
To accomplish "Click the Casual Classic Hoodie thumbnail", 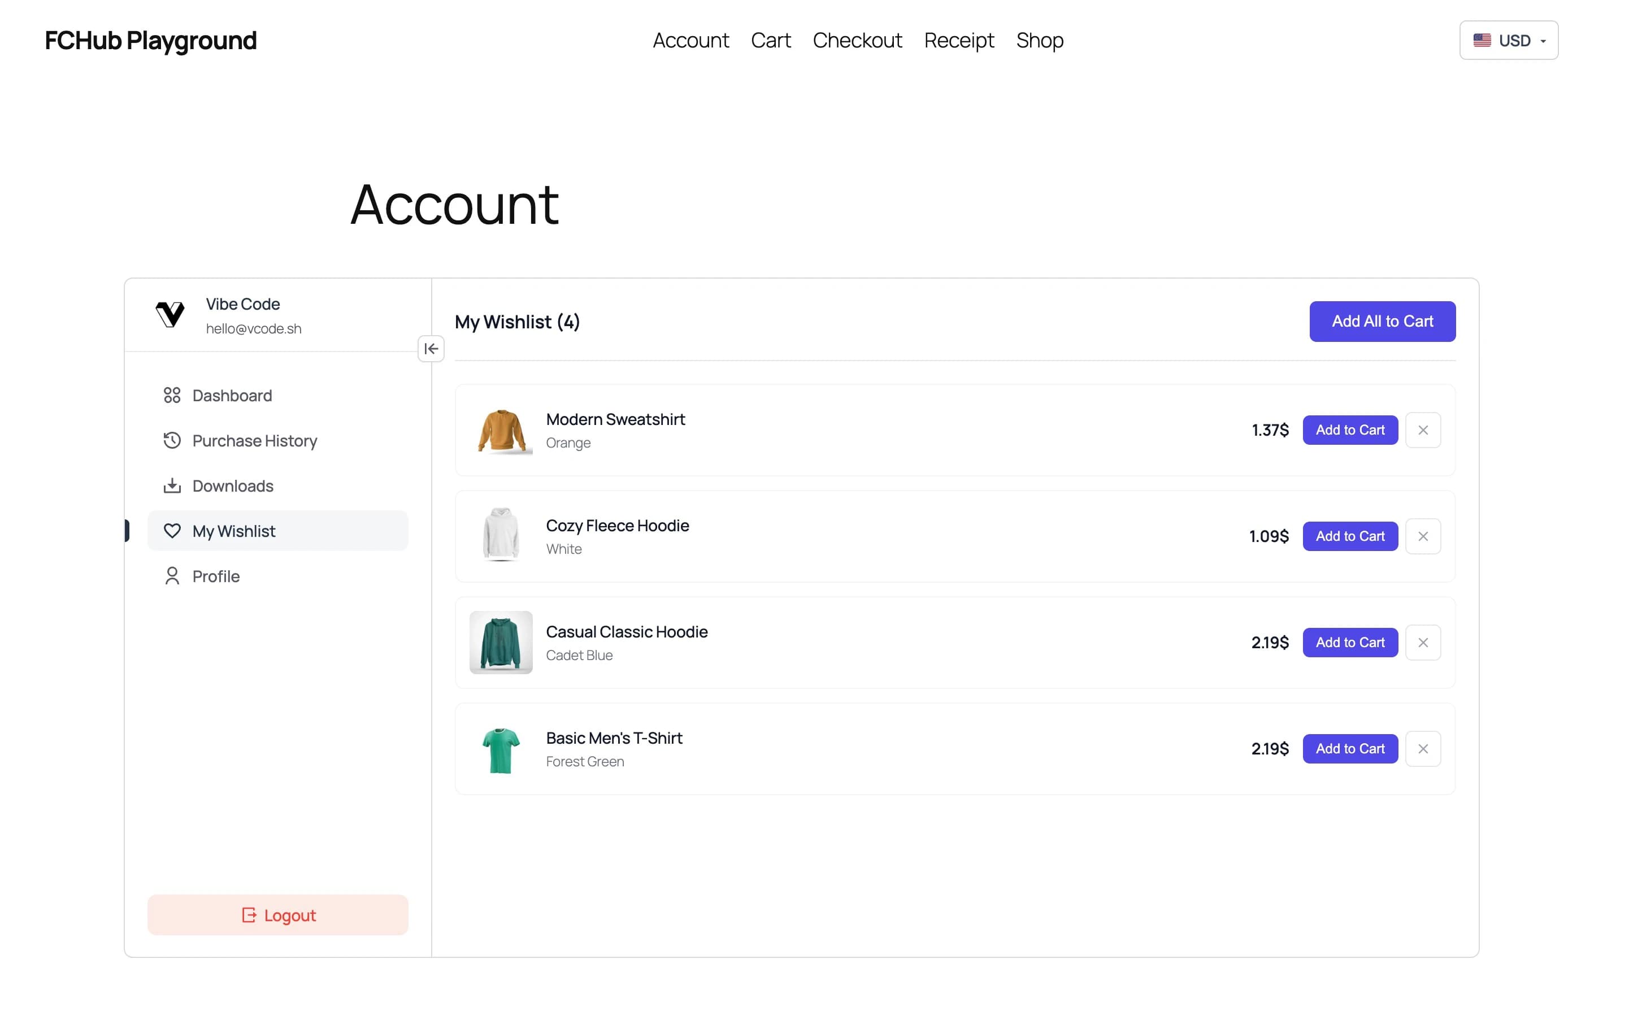I will (x=501, y=643).
